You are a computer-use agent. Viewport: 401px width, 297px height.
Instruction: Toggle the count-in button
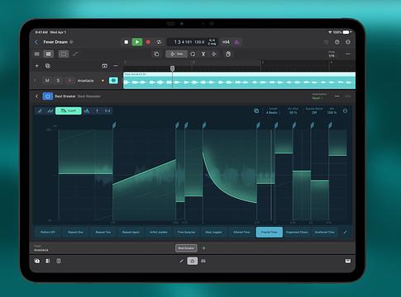(226, 42)
